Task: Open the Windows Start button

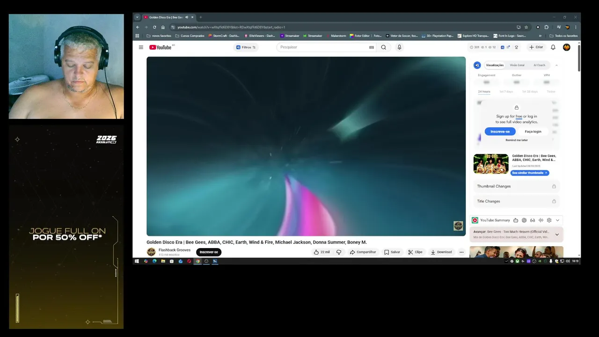Action: point(137,261)
